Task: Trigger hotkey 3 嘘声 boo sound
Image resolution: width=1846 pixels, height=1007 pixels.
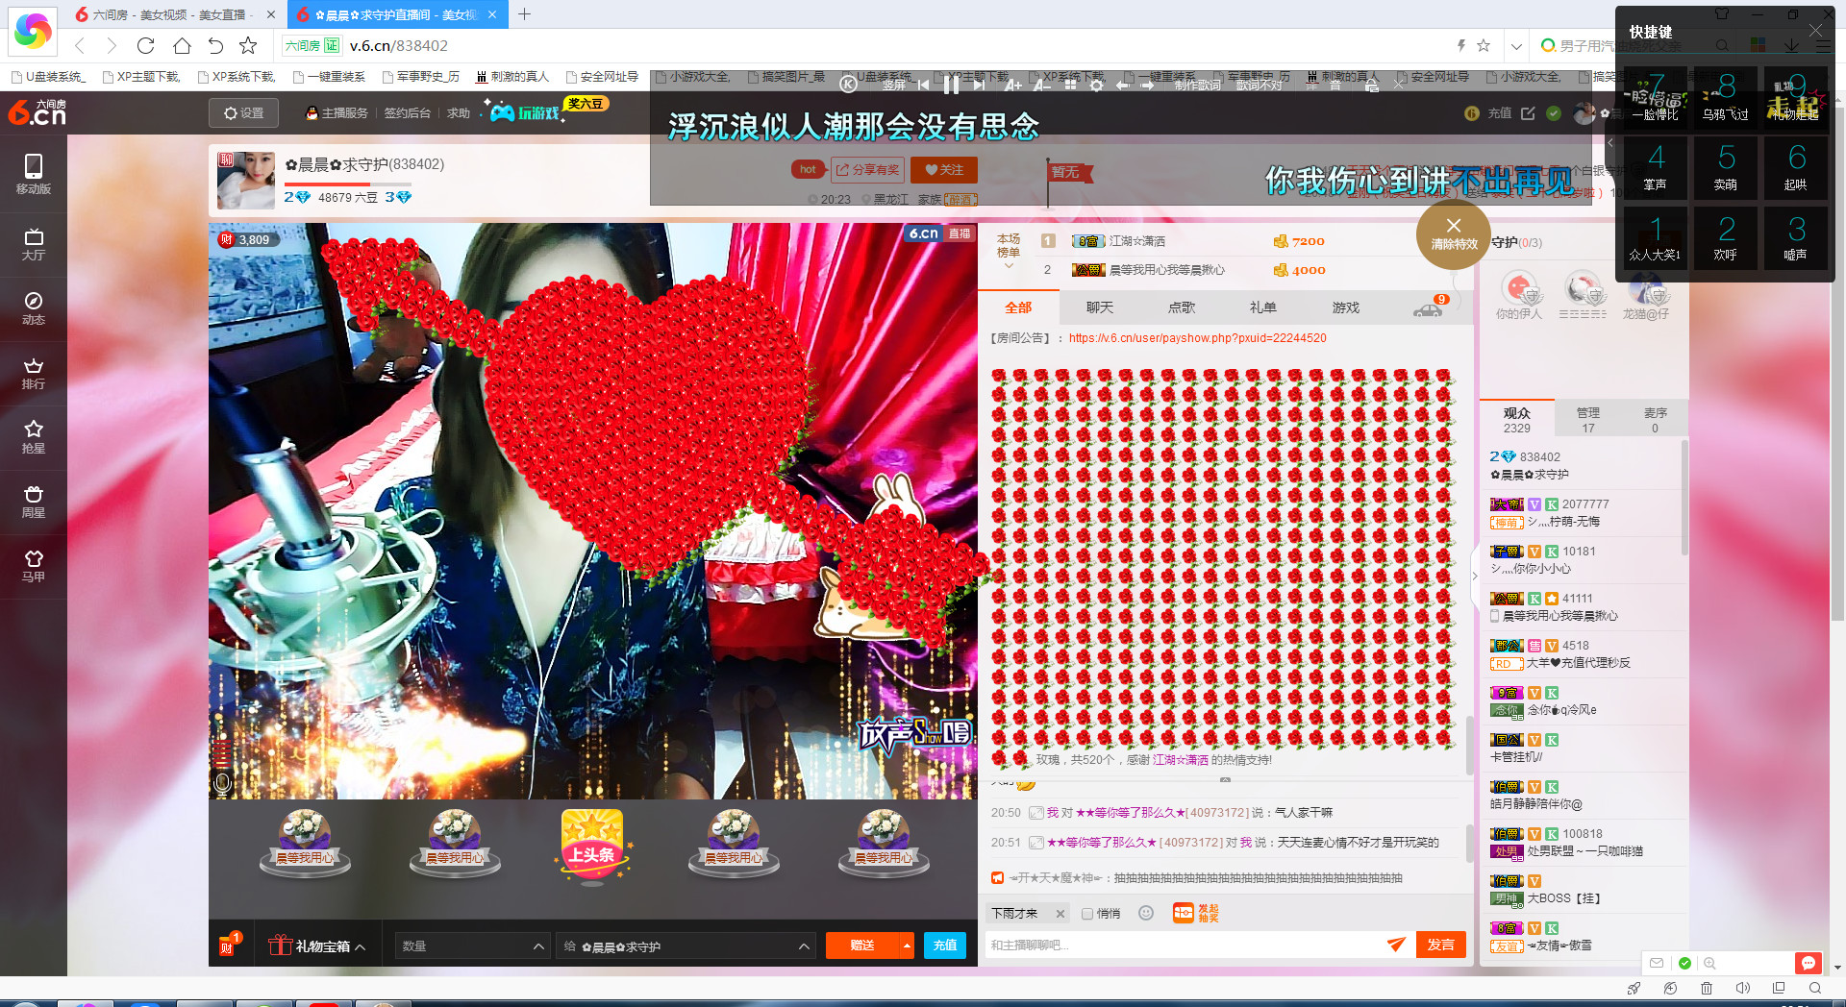Action: click(x=1796, y=238)
